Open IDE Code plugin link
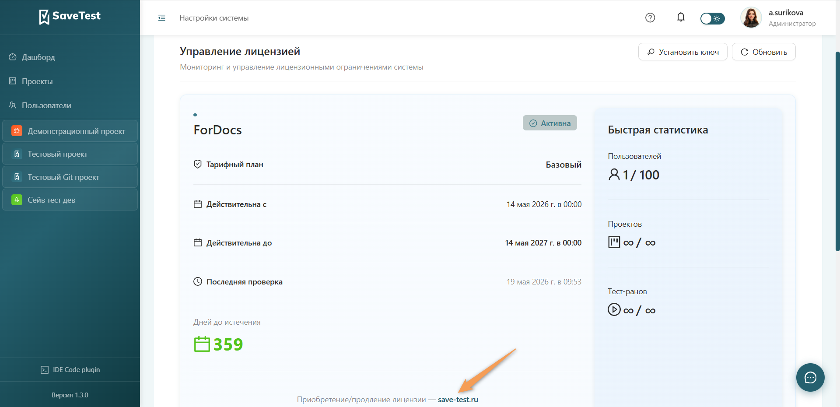The width and height of the screenshot is (840, 407). (70, 370)
